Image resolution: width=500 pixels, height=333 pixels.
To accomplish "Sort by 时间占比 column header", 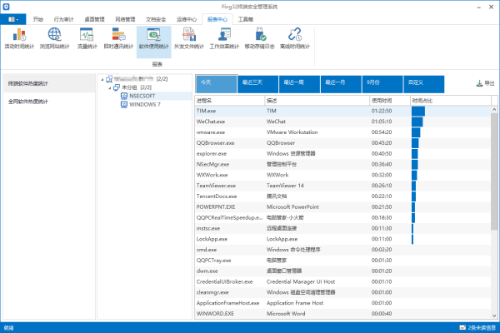I will coord(451,101).
